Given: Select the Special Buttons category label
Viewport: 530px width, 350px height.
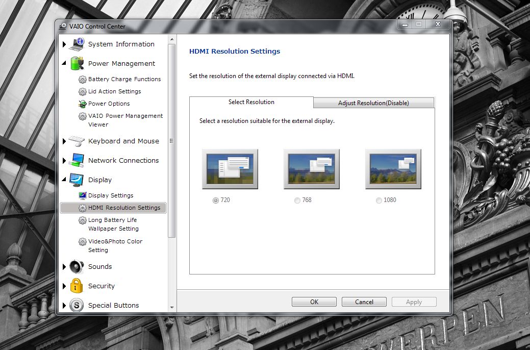Looking at the screenshot, I should (x=114, y=305).
